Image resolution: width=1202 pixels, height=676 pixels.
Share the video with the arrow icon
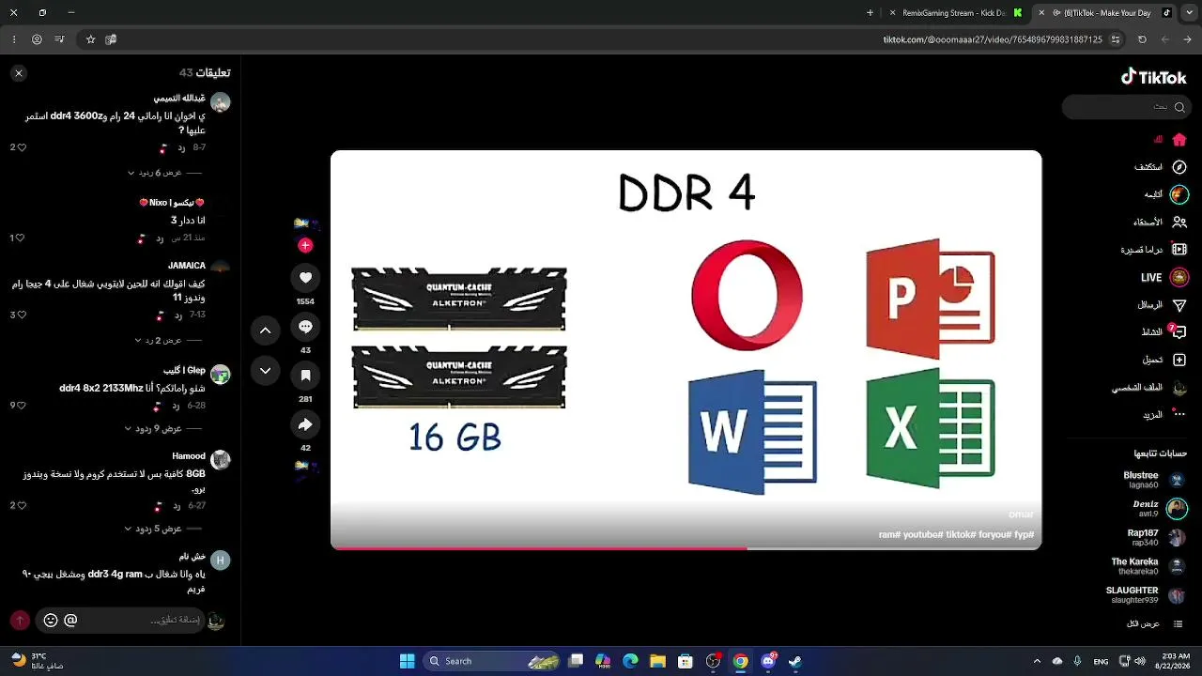click(x=305, y=425)
